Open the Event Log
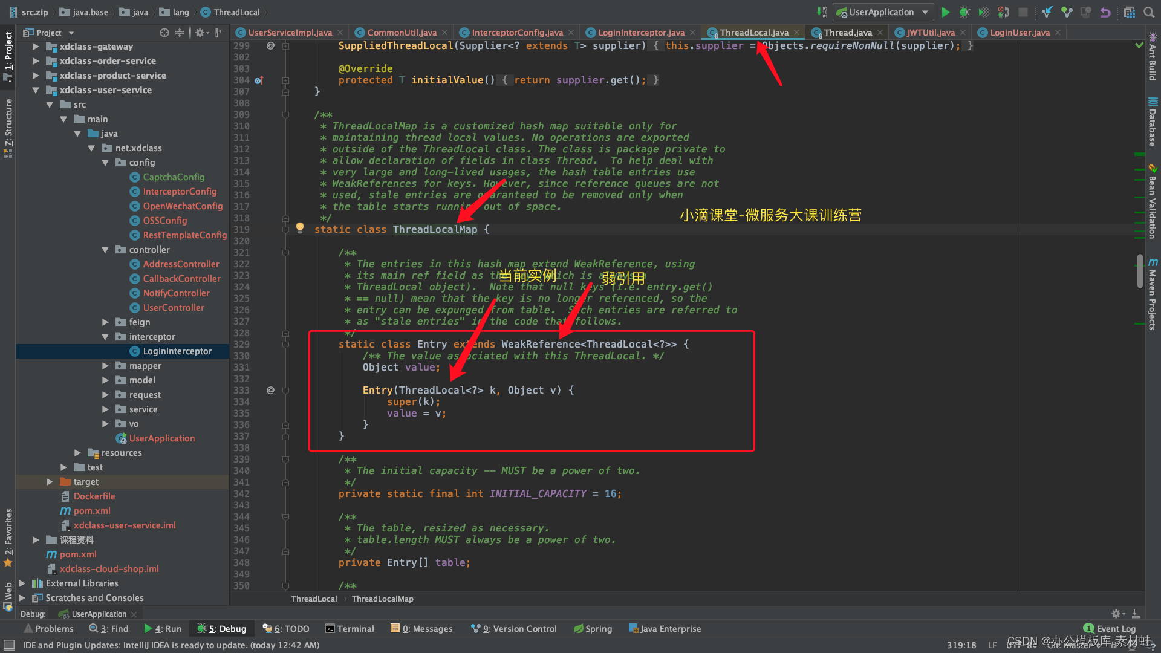 1110,629
